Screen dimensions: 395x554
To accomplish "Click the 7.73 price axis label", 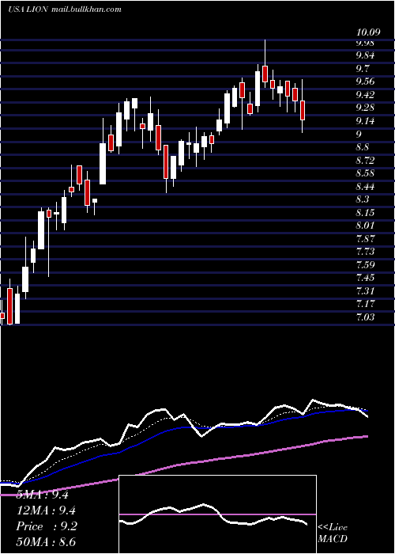I will [x=367, y=252].
